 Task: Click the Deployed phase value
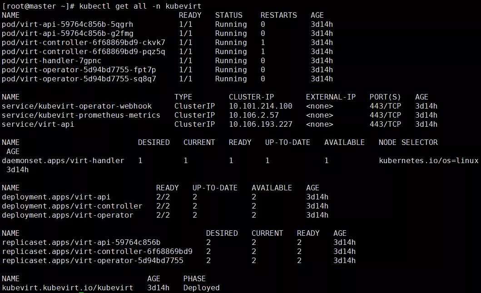click(202, 288)
